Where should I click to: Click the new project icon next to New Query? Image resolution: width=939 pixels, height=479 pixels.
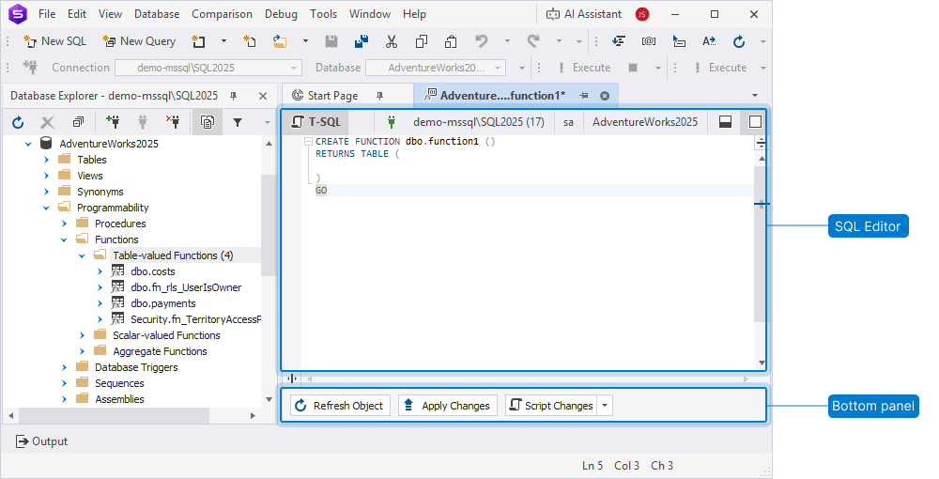[198, 41]
